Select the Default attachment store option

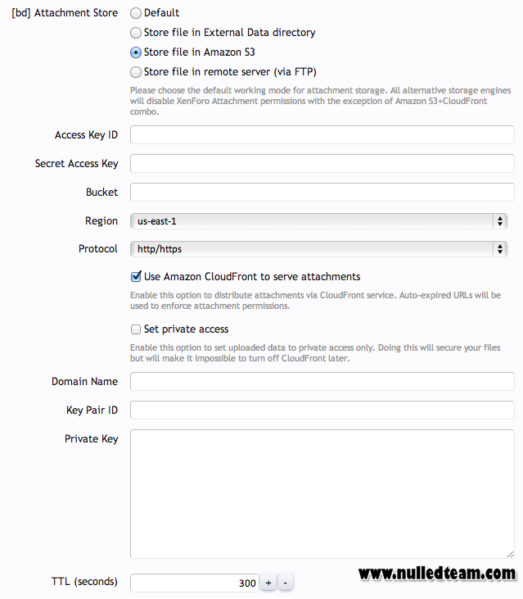pos(135,13)
